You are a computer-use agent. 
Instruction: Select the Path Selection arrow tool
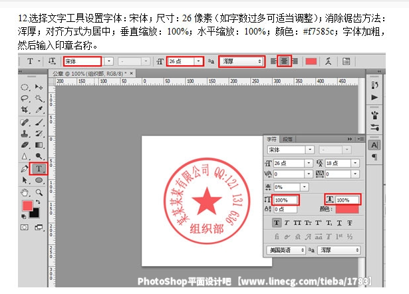[25, 180]
